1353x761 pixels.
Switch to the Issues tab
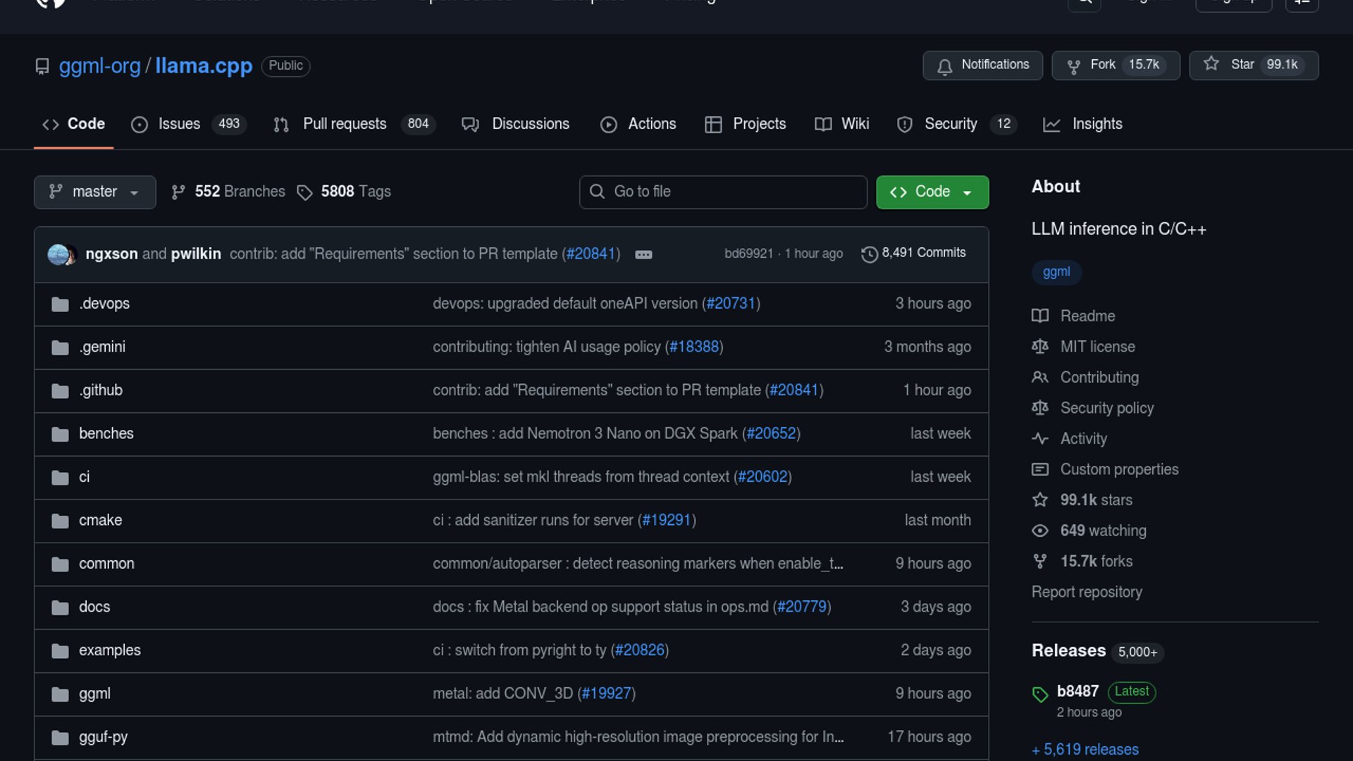pos(178,124)
